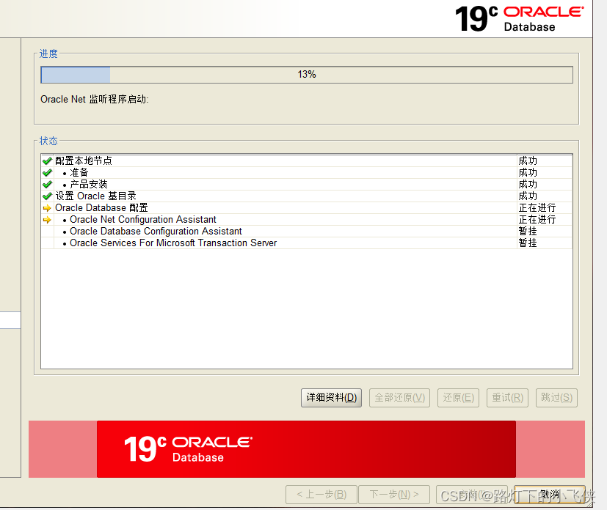Select the 暂挂 status text for Configuration Assistant
Image resolution: width=607 pixels, height=510 pixels.
[526, 231]
